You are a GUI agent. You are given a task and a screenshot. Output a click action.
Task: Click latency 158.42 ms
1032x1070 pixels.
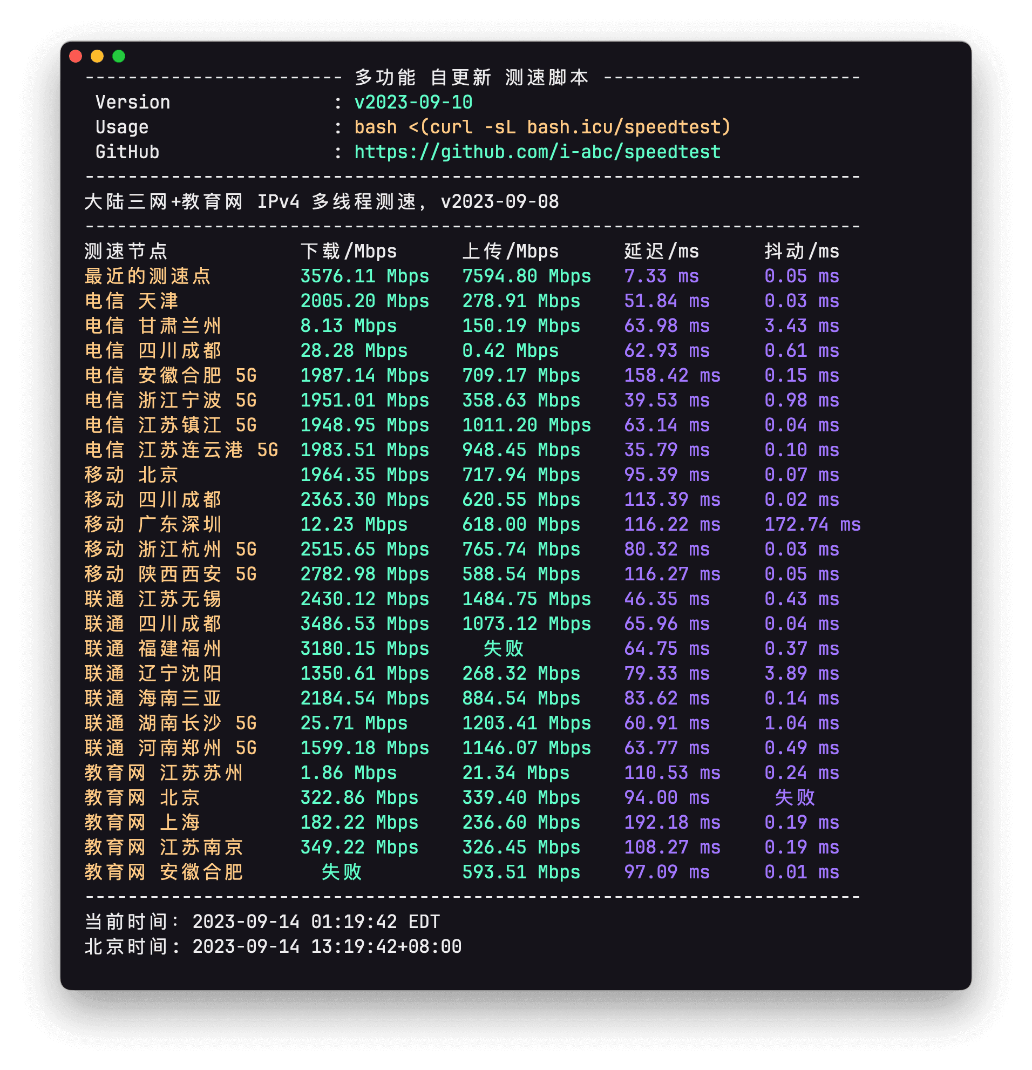[x=673, y=376]
